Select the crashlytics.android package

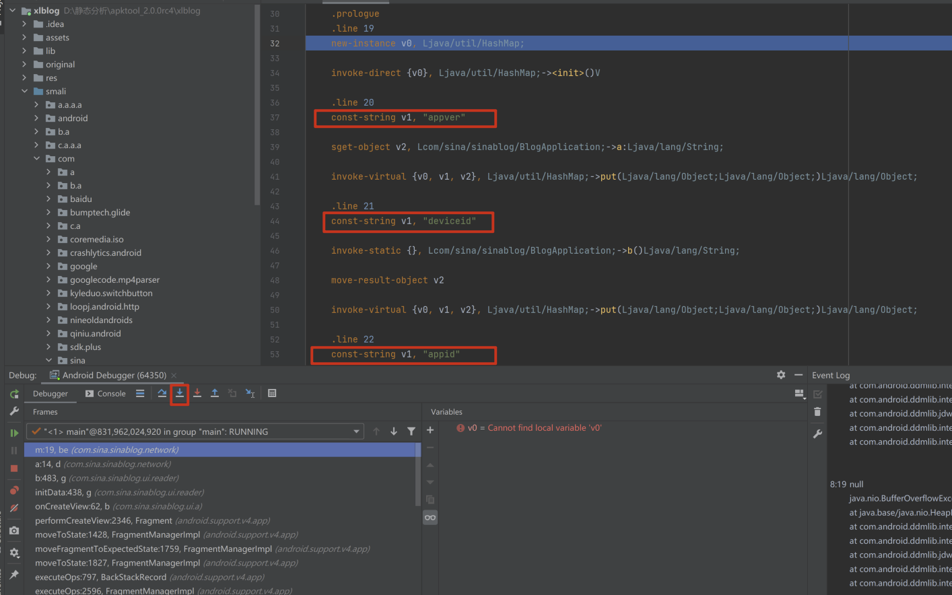(105, 253)
